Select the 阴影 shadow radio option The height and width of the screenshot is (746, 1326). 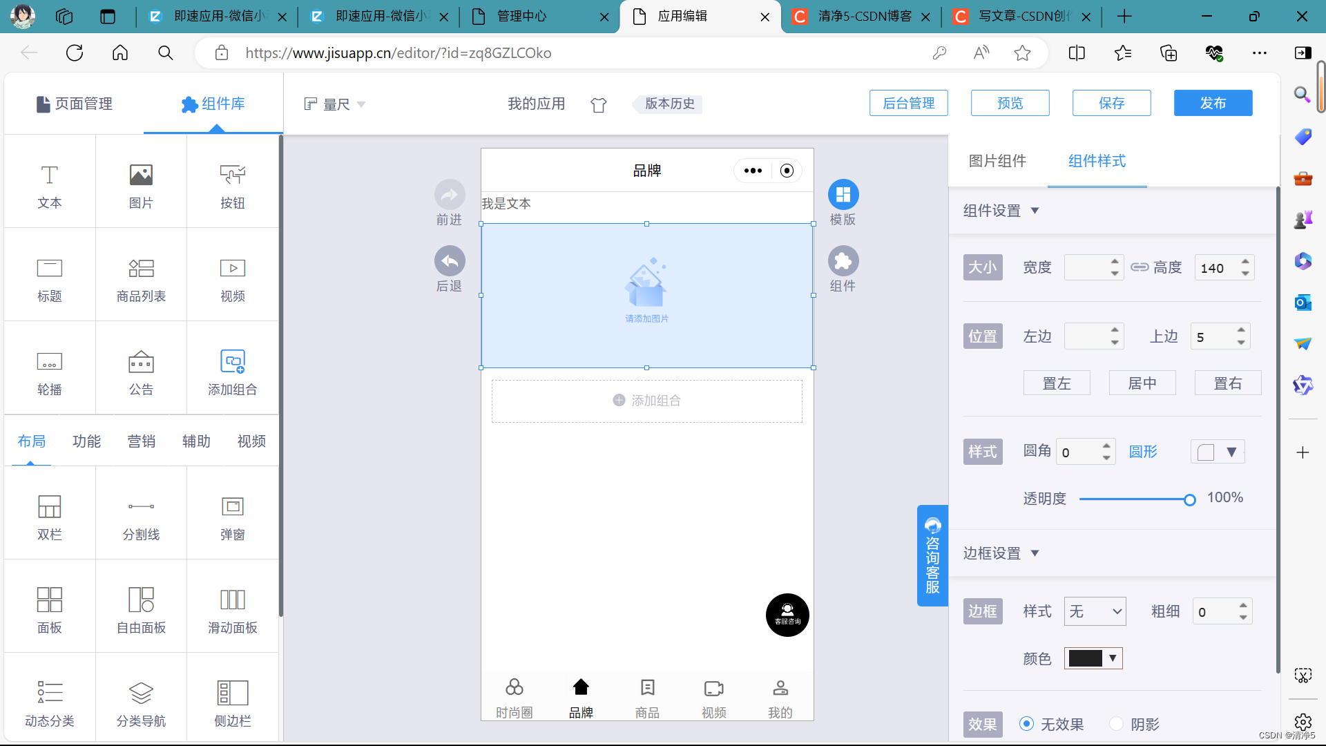[x=1116, y=723]
